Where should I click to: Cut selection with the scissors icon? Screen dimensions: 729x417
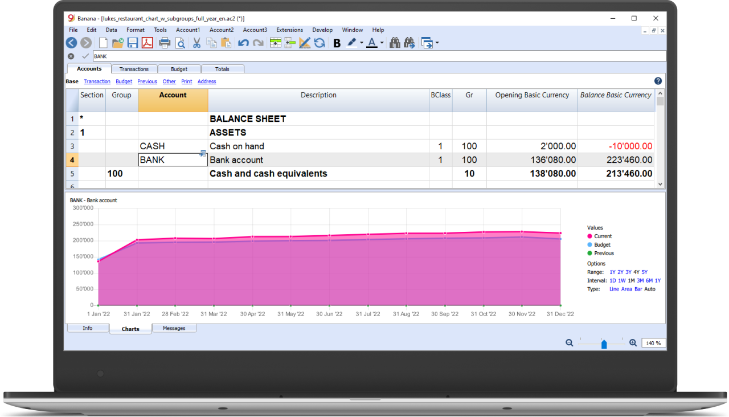tap(196, 43)
